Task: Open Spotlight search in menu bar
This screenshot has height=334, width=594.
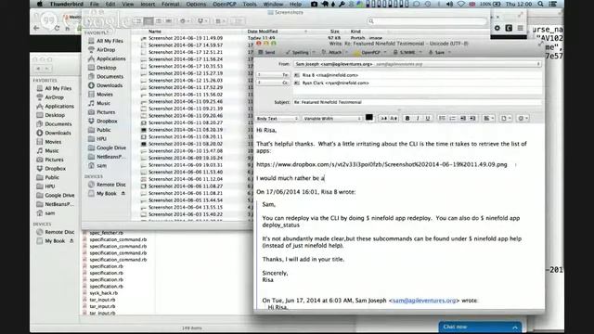Action: coord(540,4)
